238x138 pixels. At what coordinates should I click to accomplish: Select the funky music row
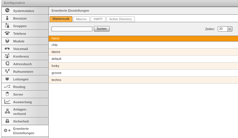(x=55, y=66)
